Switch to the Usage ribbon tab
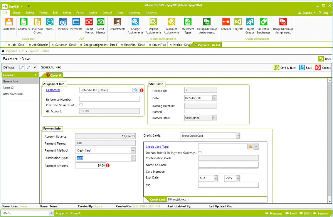 (x=17, y=13)
